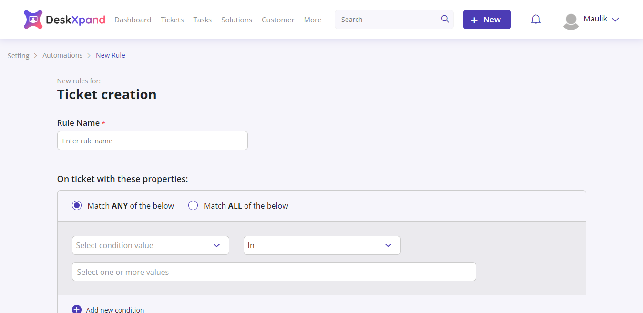Navigate to the Setting breadcrumb link

(x=18, y=55)
